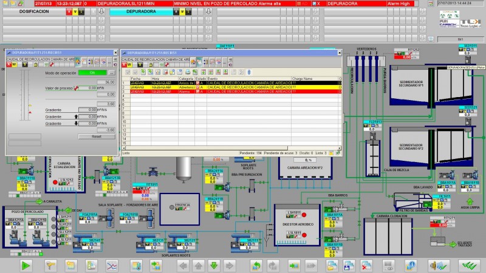Viewport: 486px width, 273px height.
Task: Click the home view icon in left faceplate
Action: 78,62
